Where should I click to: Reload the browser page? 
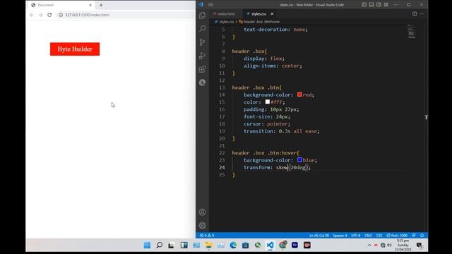click(49, 15)
